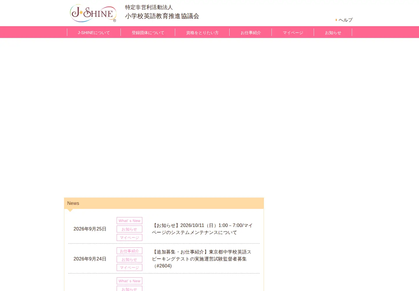Click the お知らせ tag on 9月25日 news

[x=129, y=229]
